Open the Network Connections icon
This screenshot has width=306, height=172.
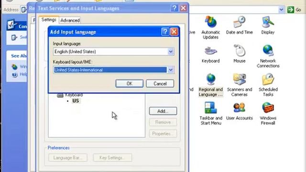point(268,51)
